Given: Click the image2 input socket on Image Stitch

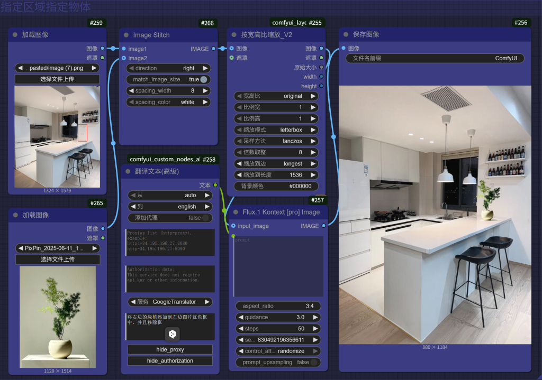Looking at the screenshot, I should click(x=123, y=58).
